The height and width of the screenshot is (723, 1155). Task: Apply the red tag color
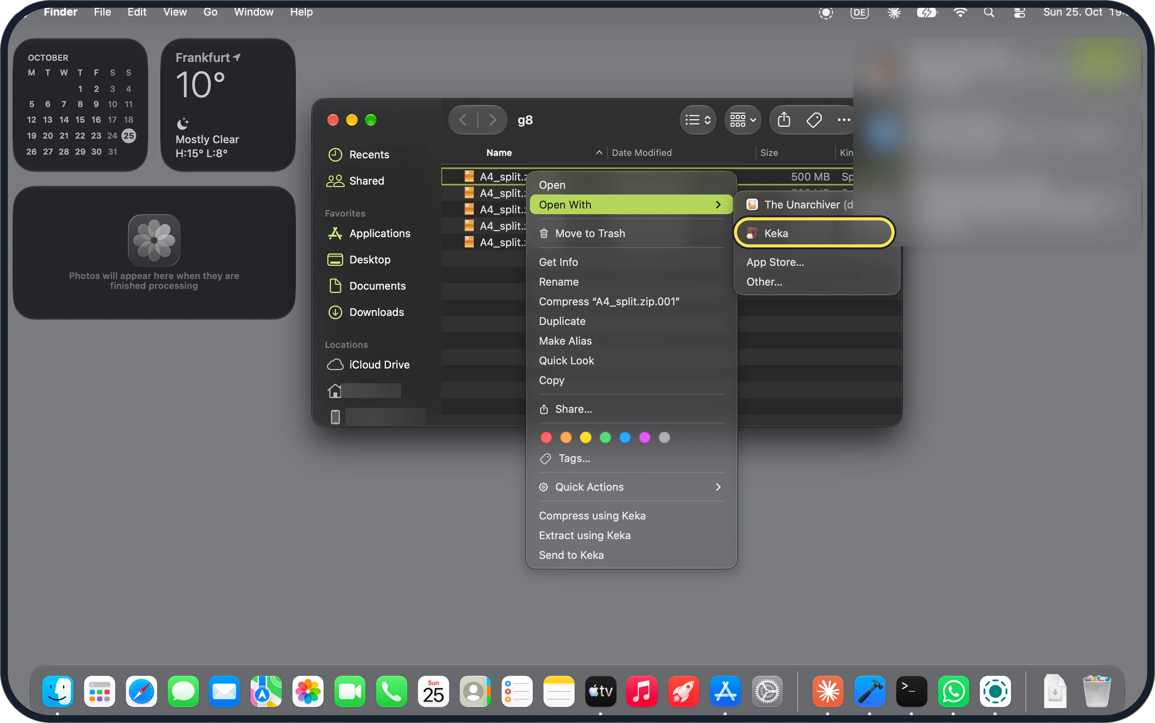pos(546,437)
